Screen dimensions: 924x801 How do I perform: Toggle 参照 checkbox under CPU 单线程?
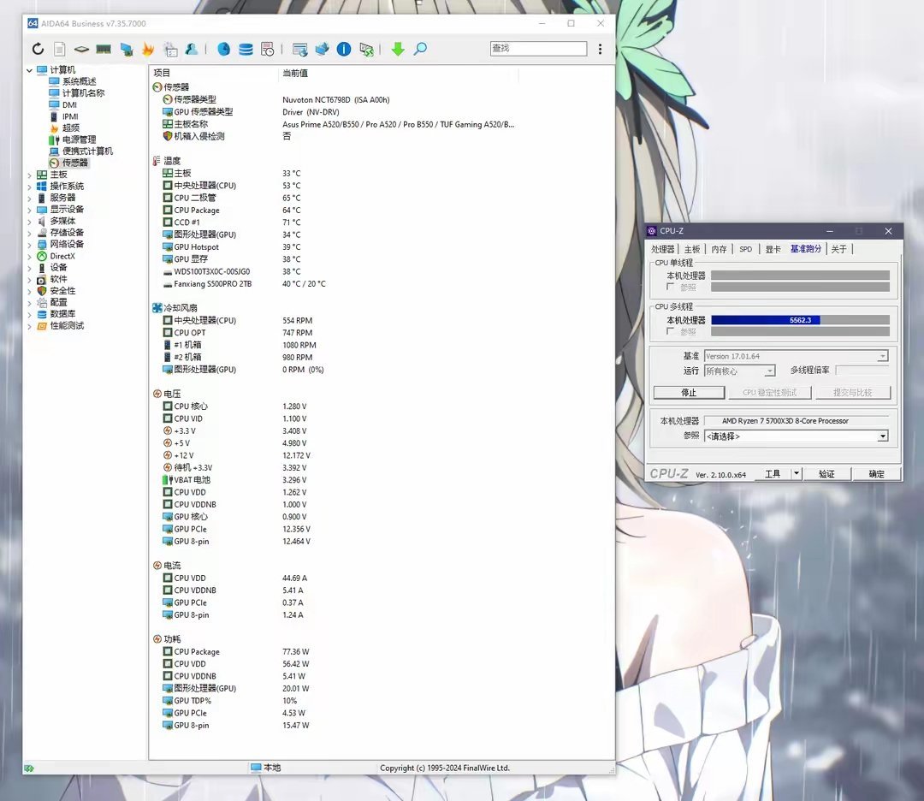coord(670,287)
